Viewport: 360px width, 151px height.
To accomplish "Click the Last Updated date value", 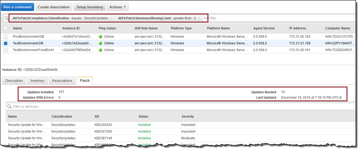I will coord(311,98).
